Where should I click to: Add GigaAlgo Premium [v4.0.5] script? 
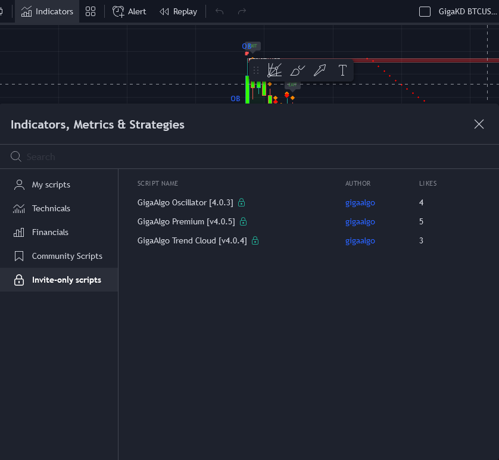pos(186,221)
